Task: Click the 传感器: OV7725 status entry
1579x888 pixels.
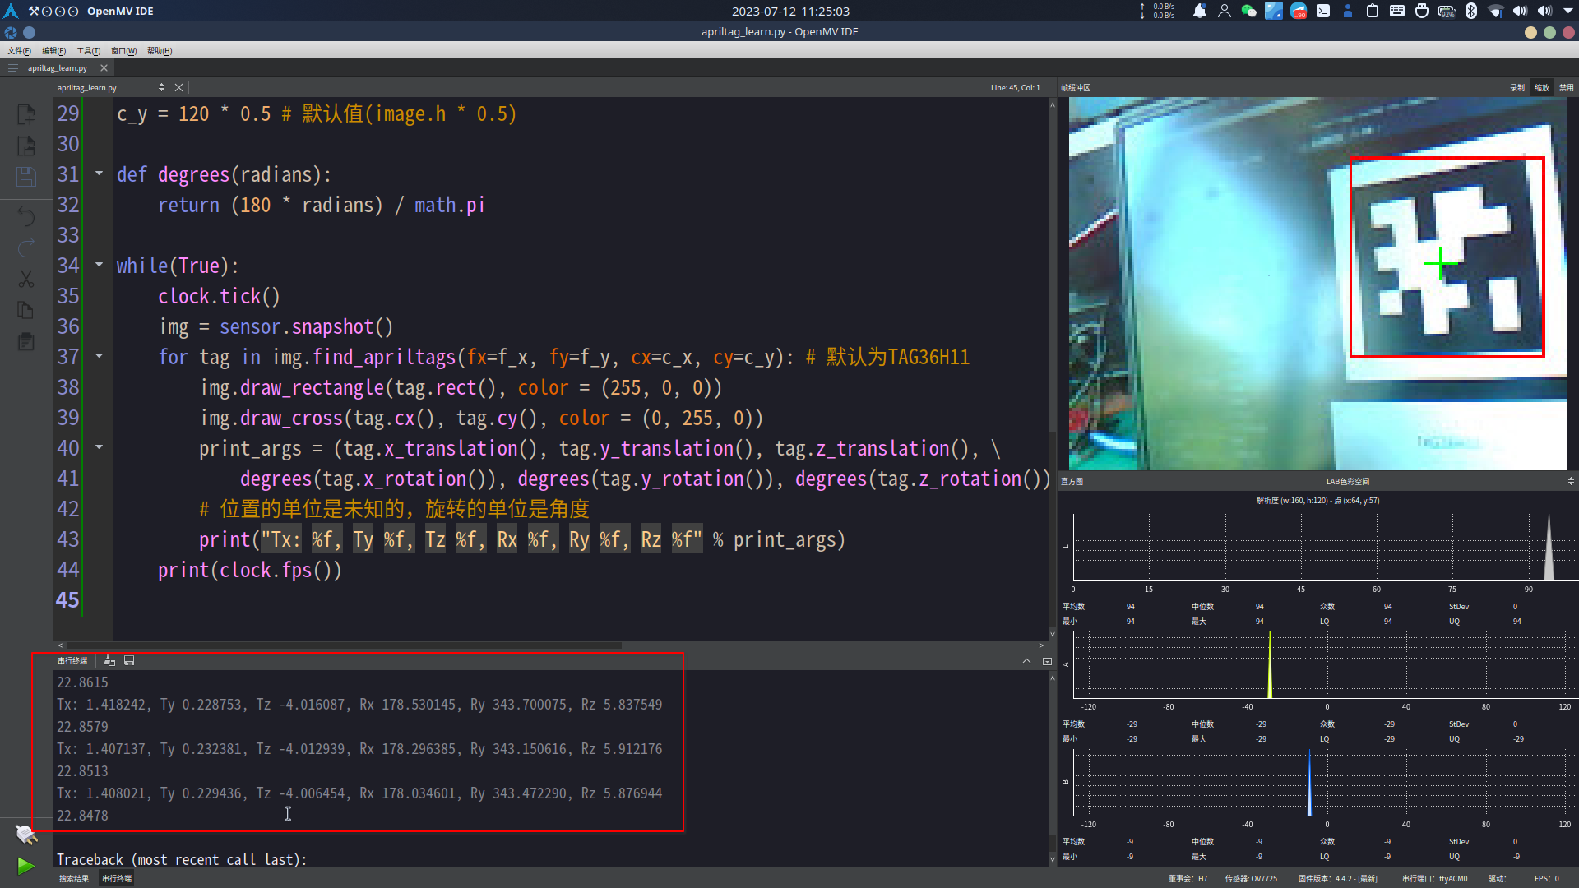Action: [1251, 879]
